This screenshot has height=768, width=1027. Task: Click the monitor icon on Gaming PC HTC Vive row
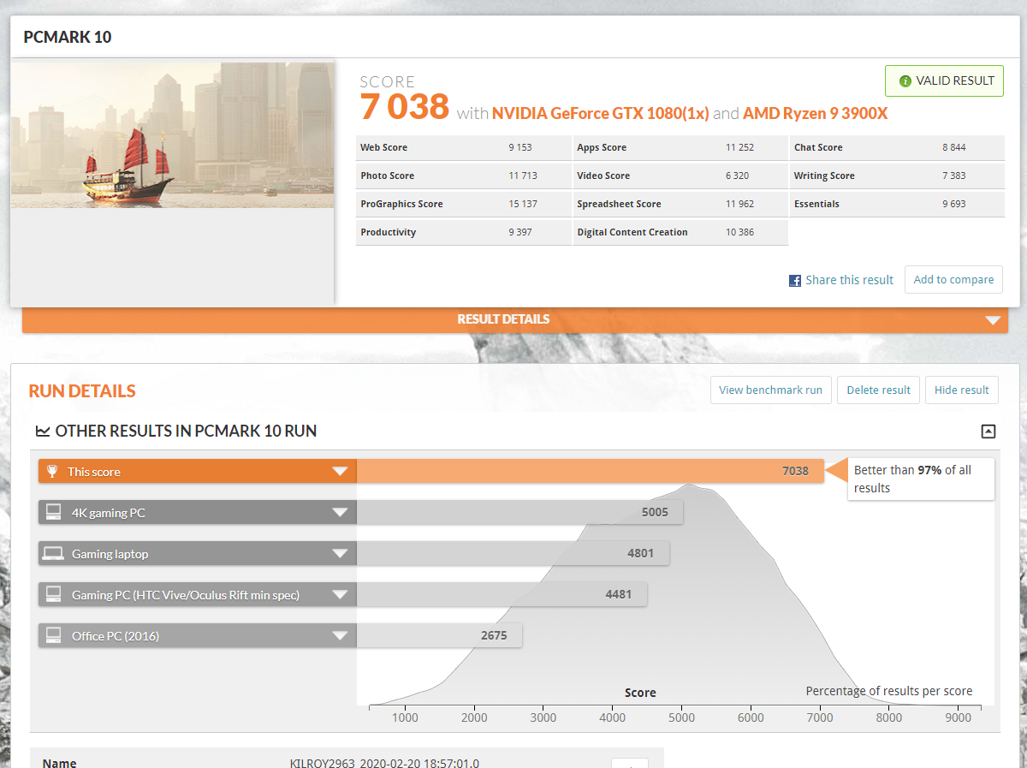pos(54,594)
